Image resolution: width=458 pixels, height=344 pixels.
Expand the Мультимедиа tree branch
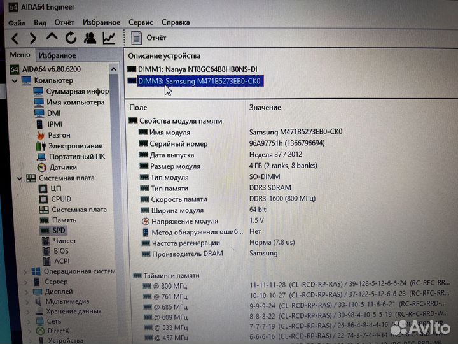(x=27, y=302)
